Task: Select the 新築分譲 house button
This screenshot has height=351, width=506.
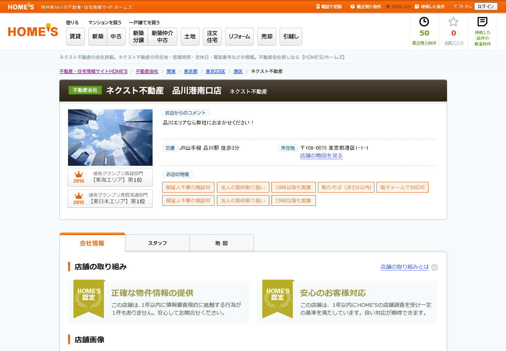Action: point(139,37)
